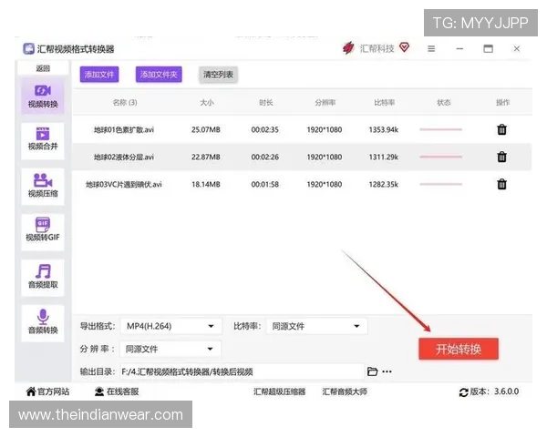The width and height of the screenshot is (547, 437).
Task: Click the refresh icon beside 版本 3.6.0.0
Action: pos(464,392)
